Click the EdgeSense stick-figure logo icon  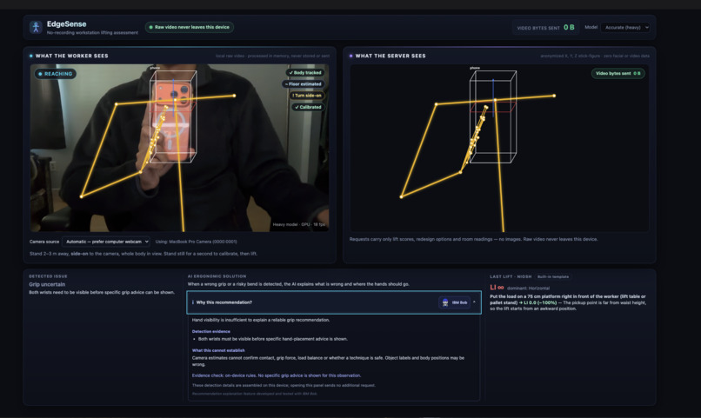pos(36,27)
